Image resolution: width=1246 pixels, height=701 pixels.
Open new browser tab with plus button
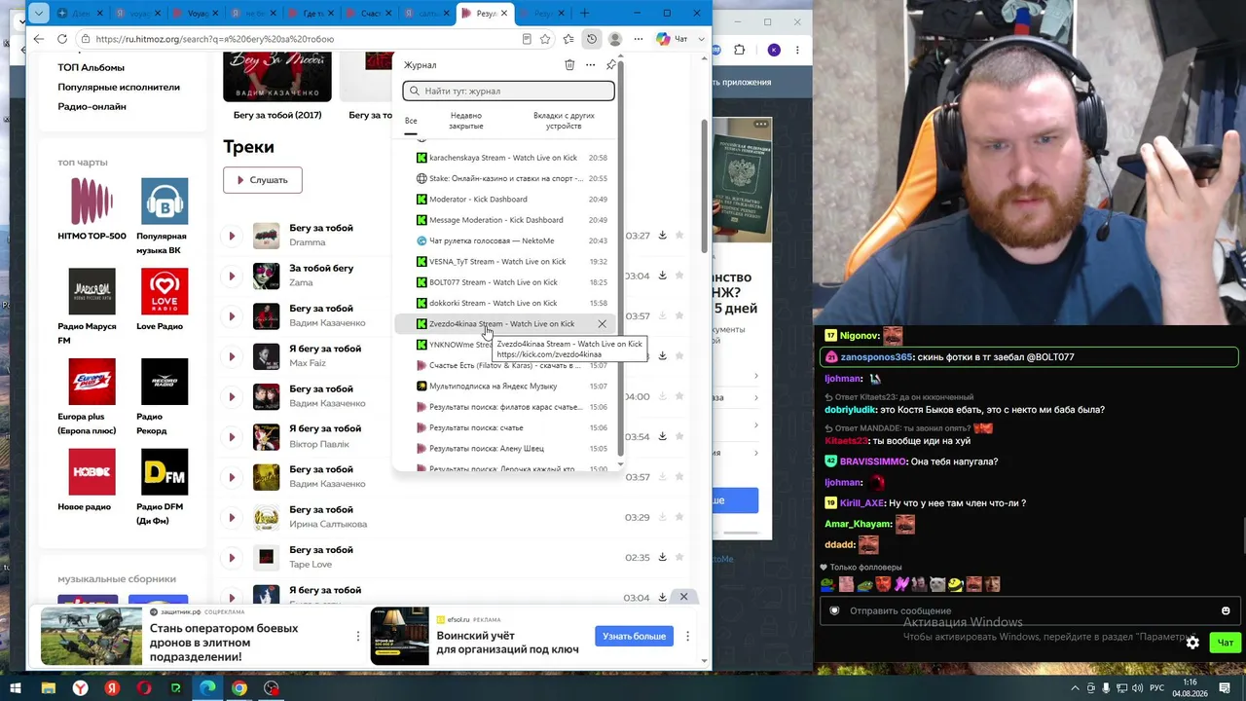point(585,14)
